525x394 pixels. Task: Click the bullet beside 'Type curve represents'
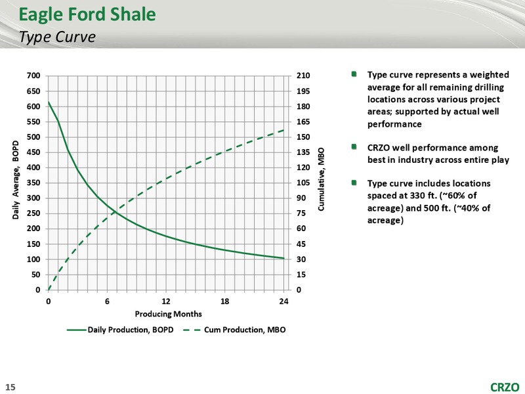(x=354, y=74)
